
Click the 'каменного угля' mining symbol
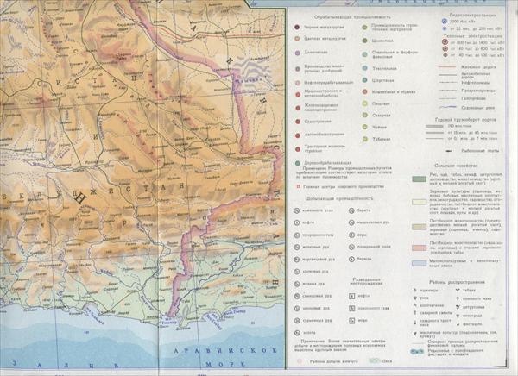point(297,210)
